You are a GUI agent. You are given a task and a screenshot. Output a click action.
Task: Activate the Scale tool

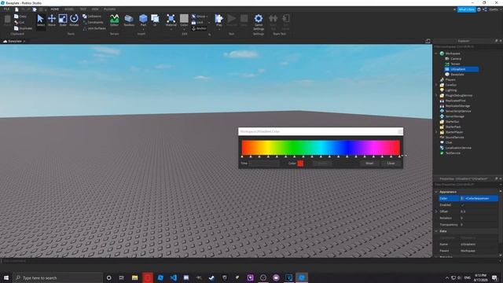coord(63,20)
